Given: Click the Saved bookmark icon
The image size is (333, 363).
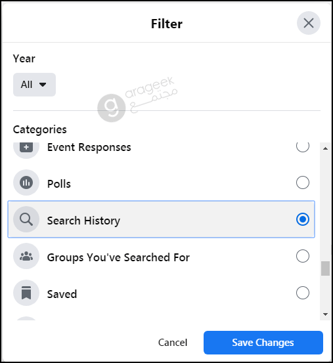Looking at the screenshot, I should point(26,293).
